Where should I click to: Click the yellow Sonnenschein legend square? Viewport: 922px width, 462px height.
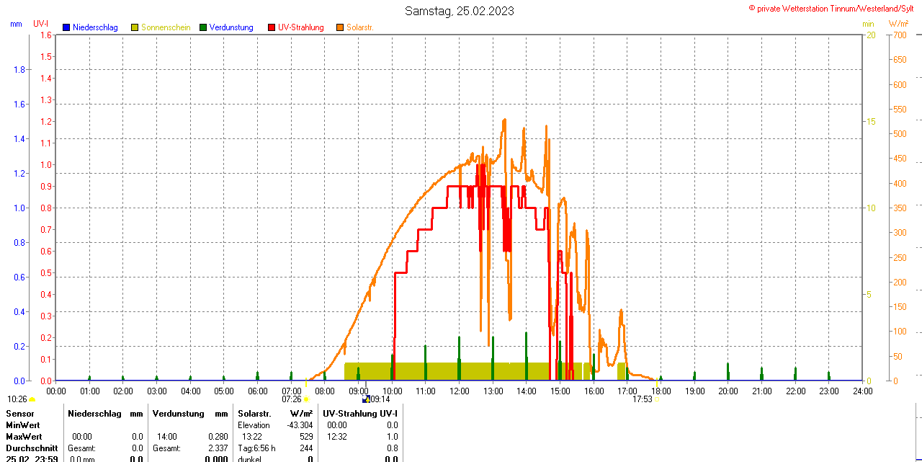pyautogui.click(x=135, y=27)
